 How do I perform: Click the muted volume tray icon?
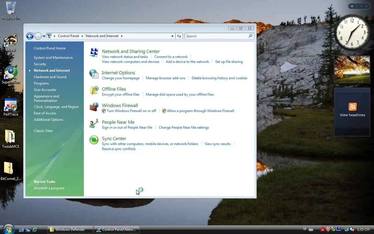[352, 229]
